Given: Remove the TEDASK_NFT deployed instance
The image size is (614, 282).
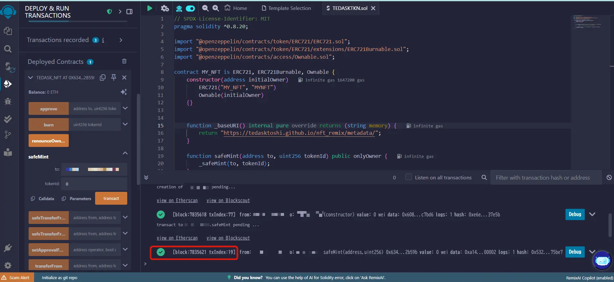Looking at the screenshot, I should [x=124, y=77].
